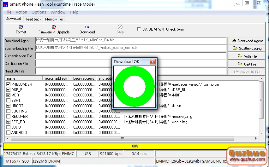Click the horizontal scrollbar left arrow

[x=7, y=138]
